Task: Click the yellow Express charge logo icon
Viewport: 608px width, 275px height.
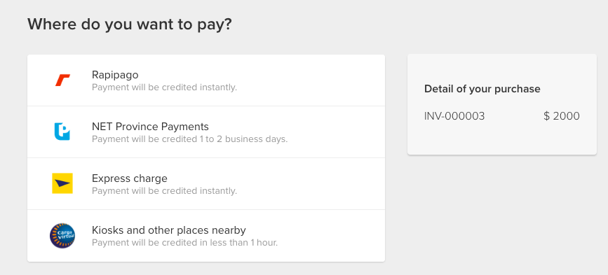Action: 62,183
